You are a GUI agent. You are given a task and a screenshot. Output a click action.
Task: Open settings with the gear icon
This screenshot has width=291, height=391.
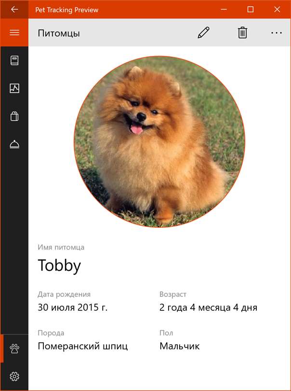14,377
